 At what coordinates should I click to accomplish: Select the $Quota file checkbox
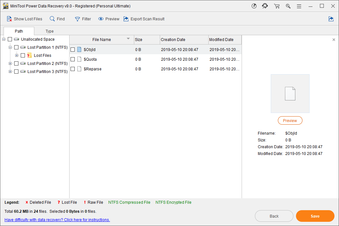pyautogui.click(x=73, y=59)
